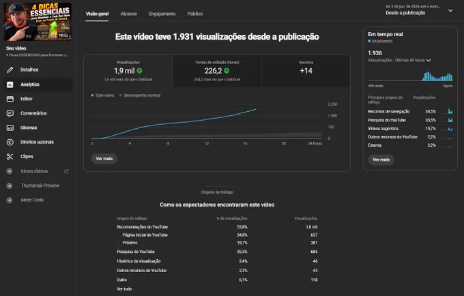
Task: Open Direitos autorais in the sidebar
Action: click(x=38, y=143)
